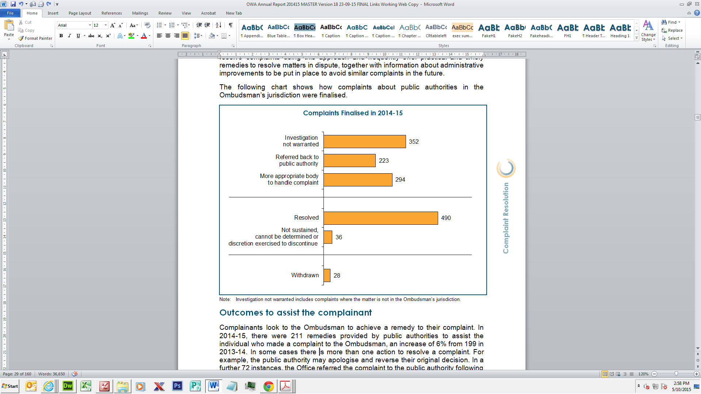The width and height of the screenshot is (701, 394).
Task: Decrease the paragraph indent
Action: coord(199,25)
